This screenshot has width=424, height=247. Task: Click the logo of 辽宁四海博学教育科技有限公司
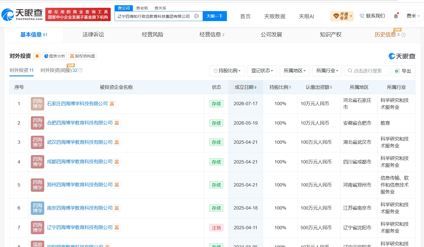coord(38,228)
